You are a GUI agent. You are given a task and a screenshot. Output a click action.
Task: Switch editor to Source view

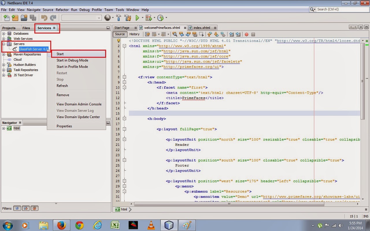(x=120, y=34)
